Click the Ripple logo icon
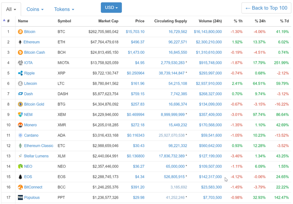This screenshot has height=204, width=293. [20, 73]
